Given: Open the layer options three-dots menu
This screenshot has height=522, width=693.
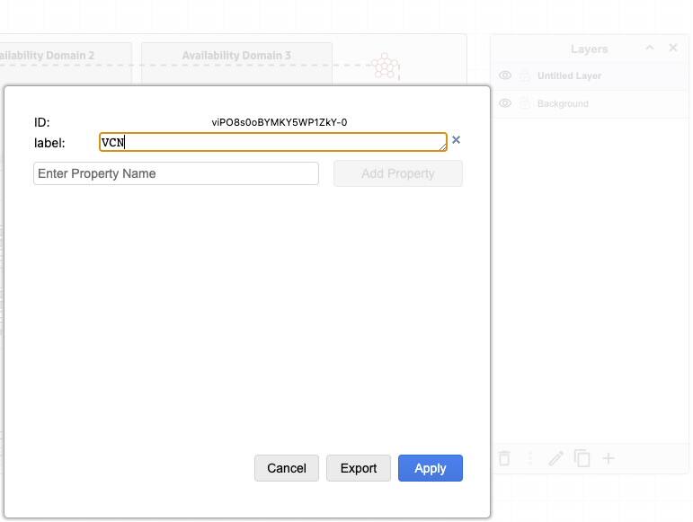Looking at the screenshot, I should click(530, 459).
